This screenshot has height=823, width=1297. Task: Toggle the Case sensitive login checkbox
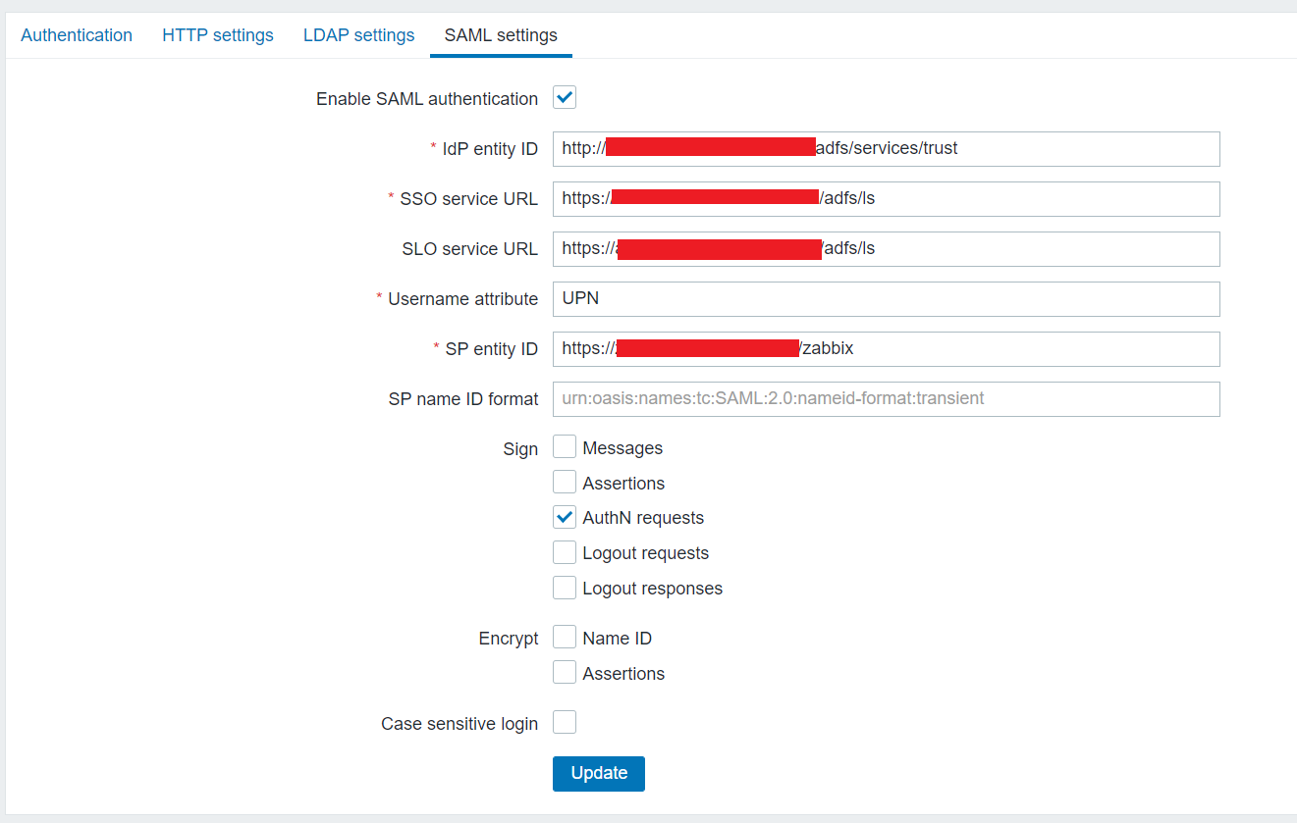pyautogui.click(x=565, y=722)
